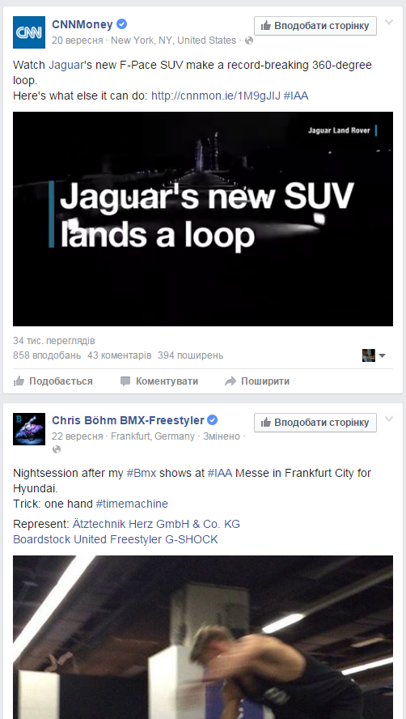Share the Jaguar post via Поширити
Image resolution: width=406 pixels, height=719 pixels.
pos(257,381)
